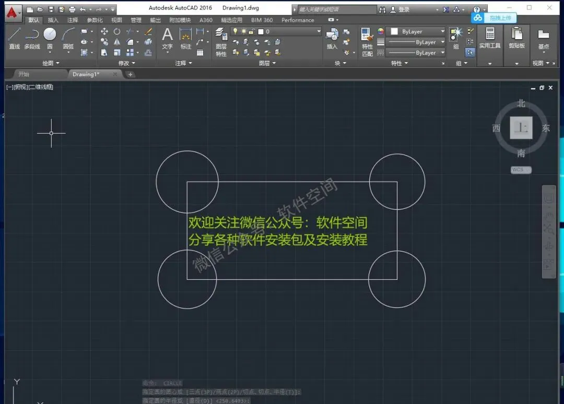Image resolution: width=564 pixels, height=404 pixels.
Task: Open Utilities (实用工具) calculator panel
Action: click(x=489, y=38)
